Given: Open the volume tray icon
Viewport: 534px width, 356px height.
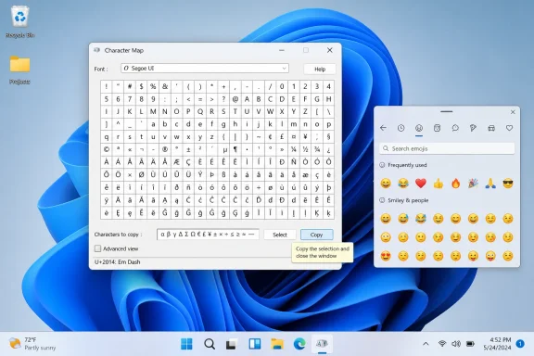Looking at the screenshot, I should 456,344.
